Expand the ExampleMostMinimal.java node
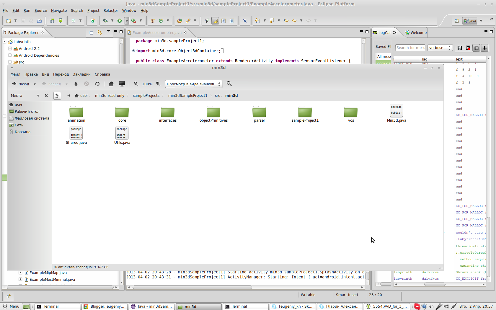Image resolution: width=496 pixels, height=310 pixels. tap(20, 279)
